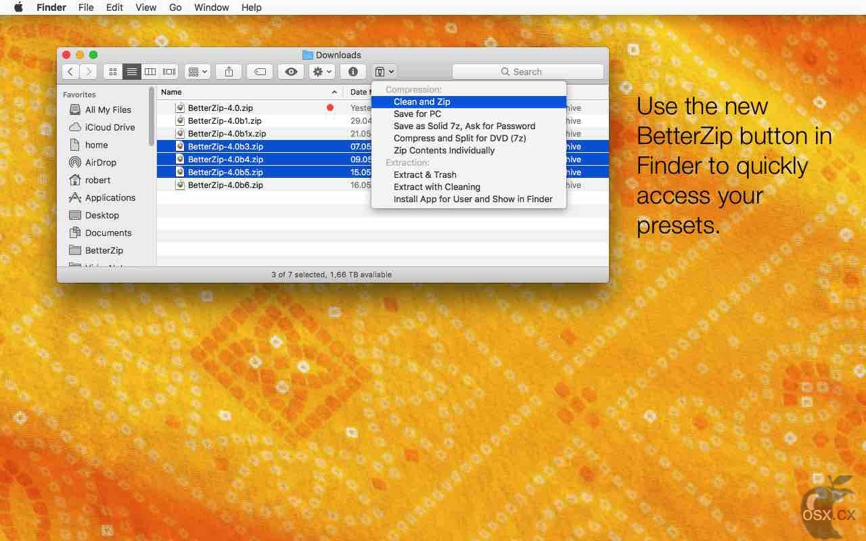Viewport: 866px width, 541px height.
Task: Click the Favorites sidebar heading
Action: [x=79, y=95]
